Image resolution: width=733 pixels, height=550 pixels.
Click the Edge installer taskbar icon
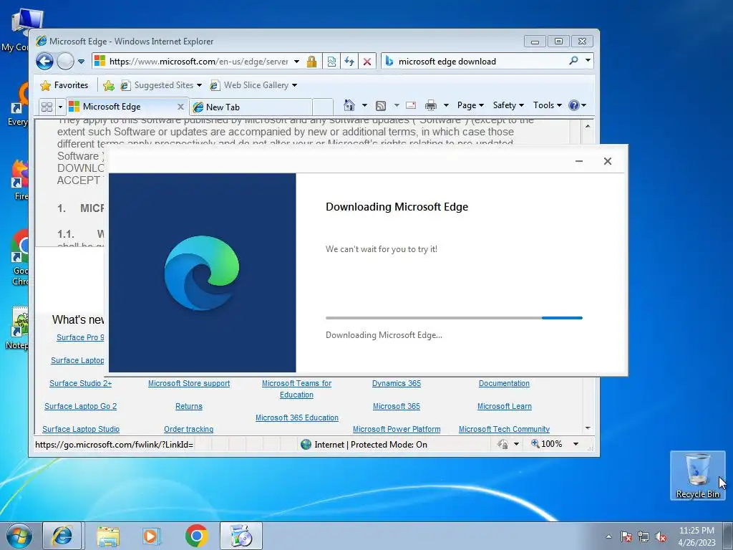click(x=241, y=536)
